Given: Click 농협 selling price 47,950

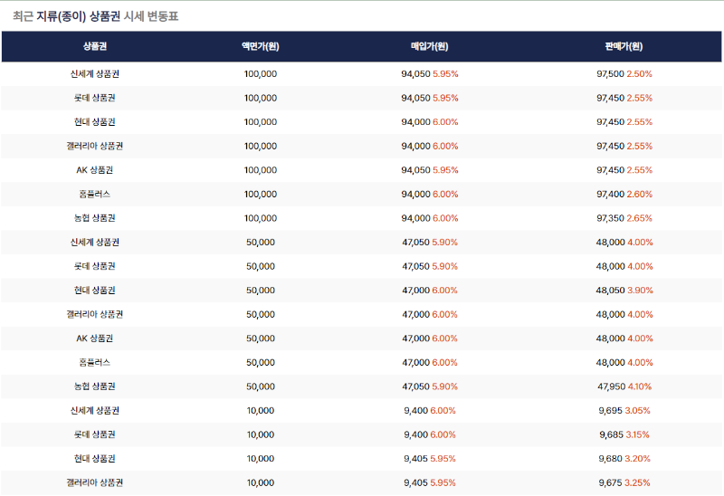Looking at the screenshot, I should (611, 386).
